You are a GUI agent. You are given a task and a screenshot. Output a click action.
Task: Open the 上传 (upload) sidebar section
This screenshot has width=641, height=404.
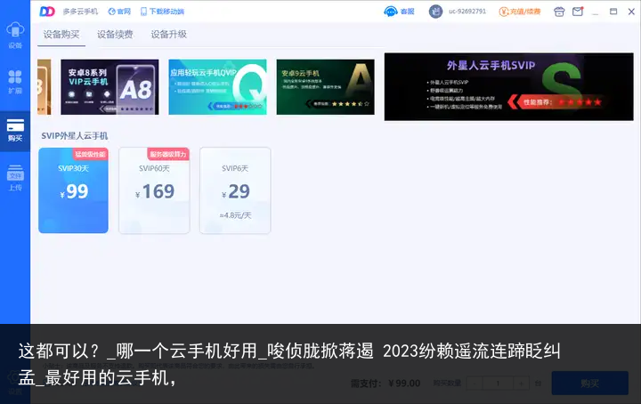click(15, 178)
